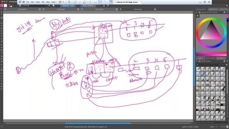The width and height of the screenshot is (229, 129).
Task: Open VMware power options dropdown arrow
Action: coord(63,2)
